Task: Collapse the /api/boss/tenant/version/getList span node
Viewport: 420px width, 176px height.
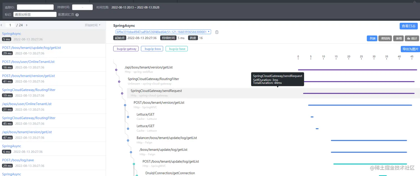Action: 116,70
